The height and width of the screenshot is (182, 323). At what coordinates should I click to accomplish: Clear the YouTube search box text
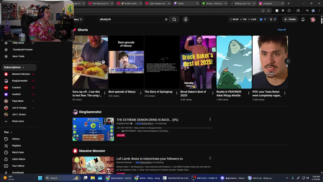166,19
